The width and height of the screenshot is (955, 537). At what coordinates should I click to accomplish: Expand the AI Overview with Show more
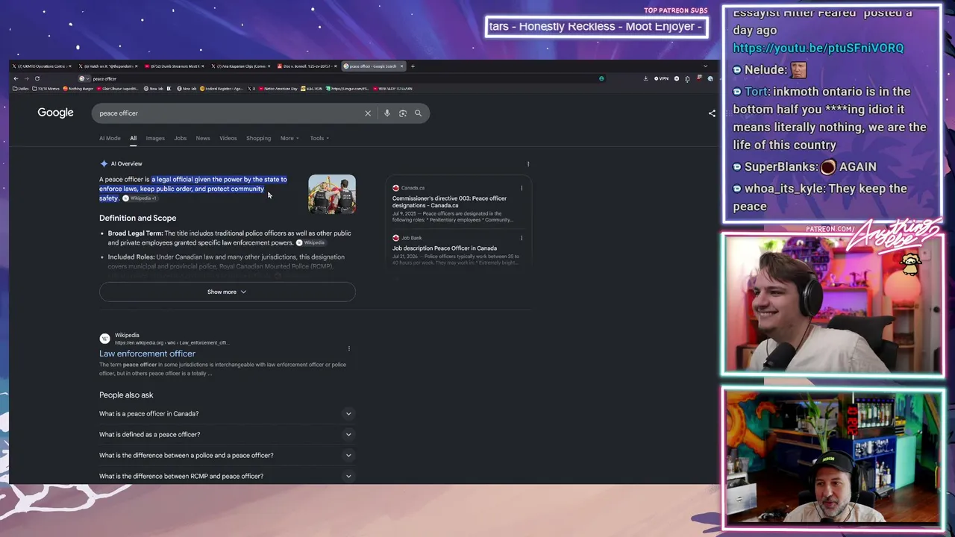tap(227, 292)
